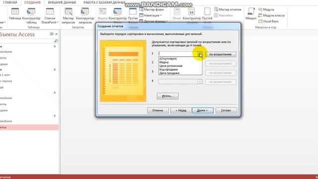The width and height of the screenshot is (318, 179).
Task: Click the Итоги... button
Action: coord(167,96)
